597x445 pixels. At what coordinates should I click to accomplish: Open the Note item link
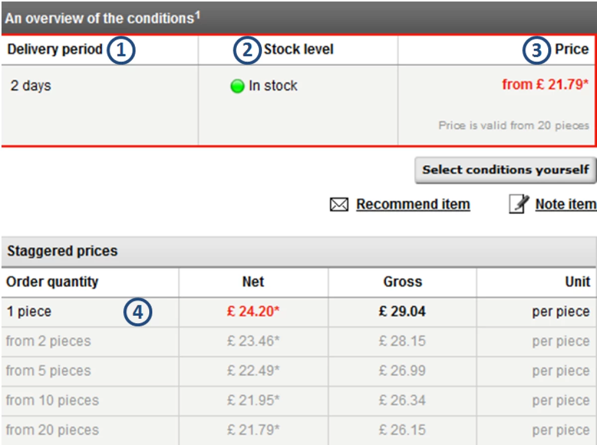pyautogui.click(x=565, y=204)
